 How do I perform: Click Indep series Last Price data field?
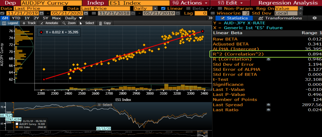(x=105, y=9)
